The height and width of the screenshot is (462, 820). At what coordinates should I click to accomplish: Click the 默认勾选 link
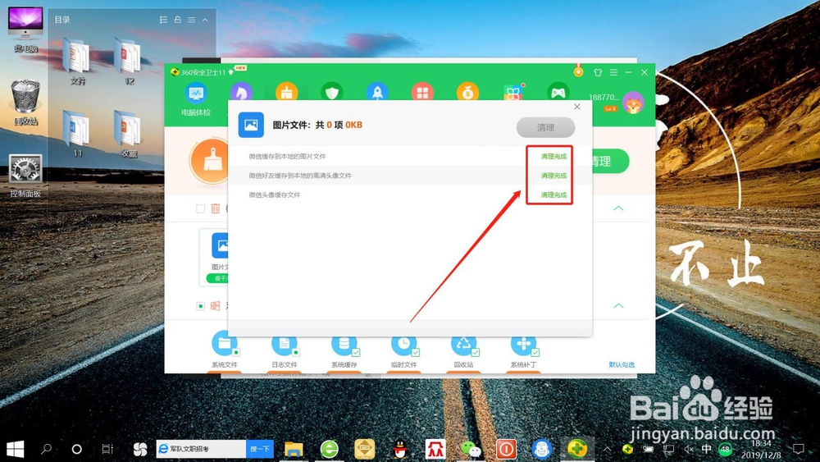click(x=622, y=364)
